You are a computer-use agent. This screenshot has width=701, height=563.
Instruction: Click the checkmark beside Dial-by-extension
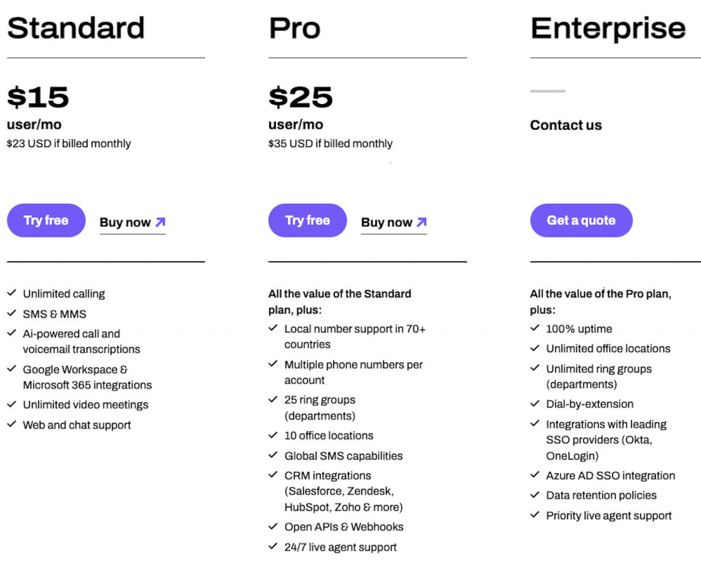(535, 404)
